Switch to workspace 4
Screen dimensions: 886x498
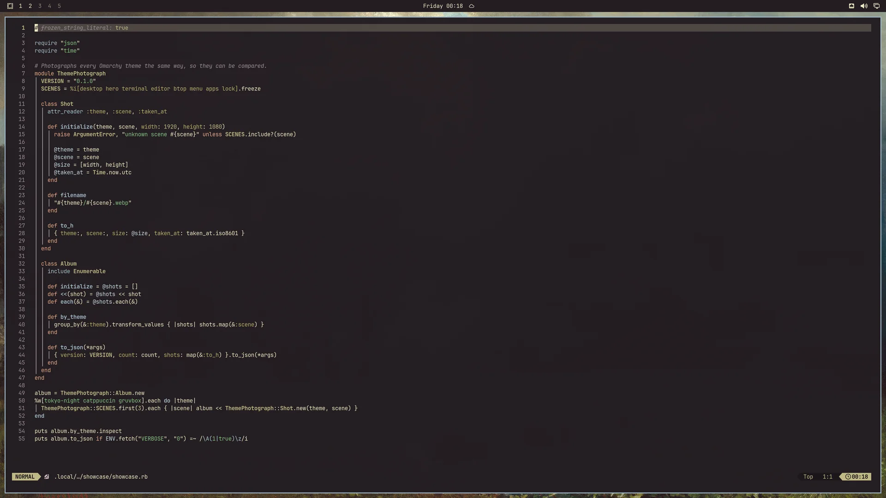[x=49, y=6]
